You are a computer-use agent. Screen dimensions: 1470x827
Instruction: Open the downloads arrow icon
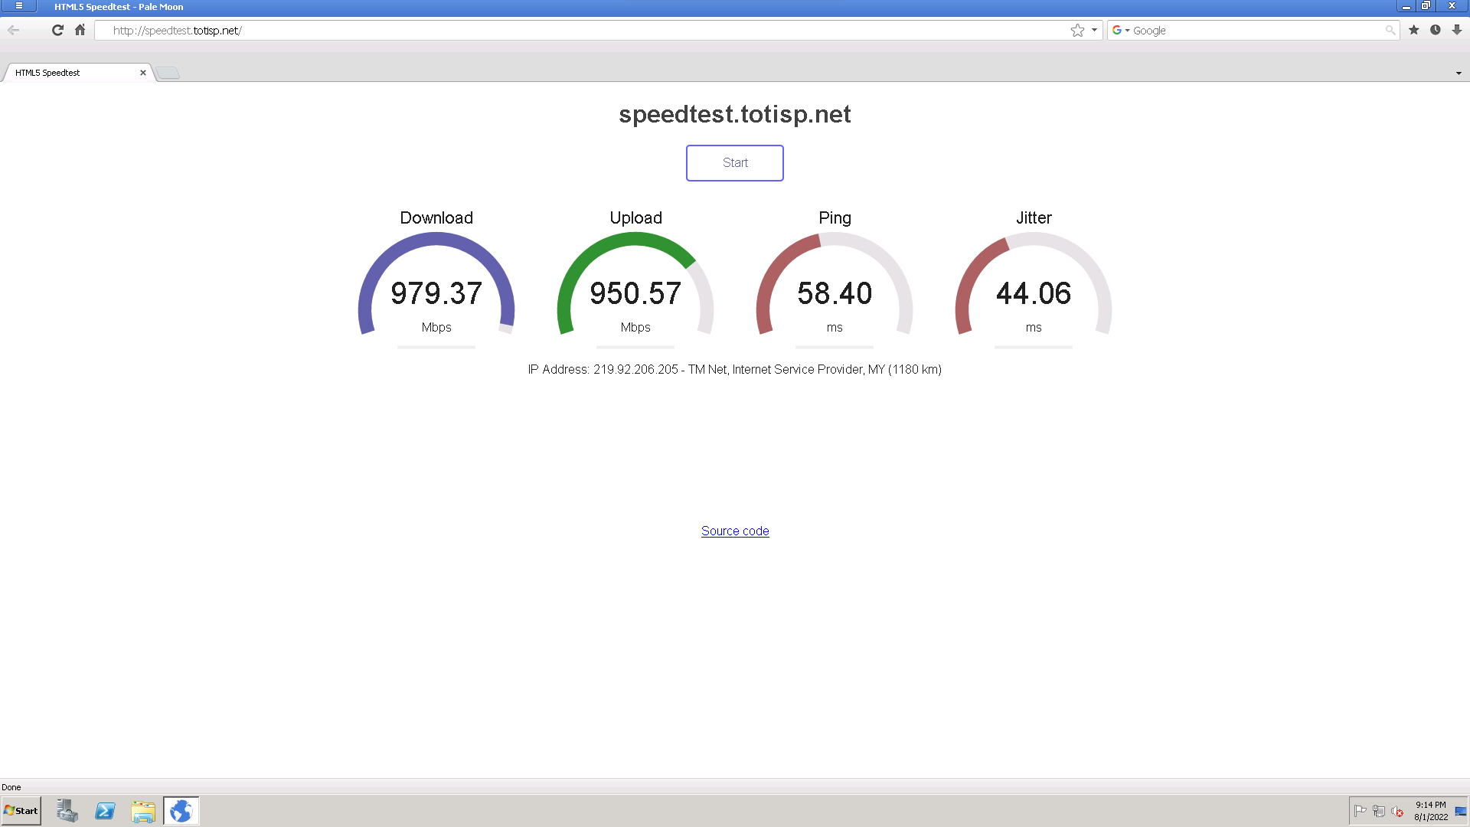[1457, 30]
